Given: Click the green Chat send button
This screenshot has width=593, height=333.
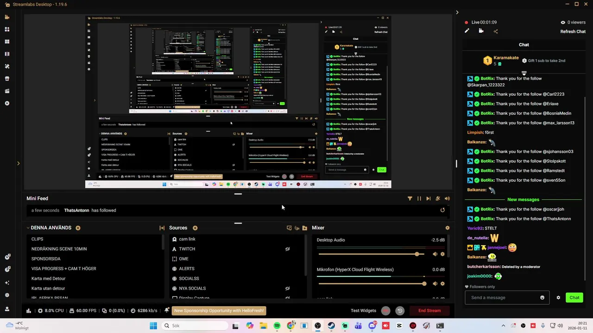Looking at the screenshot, I should (x=574, y=298).
